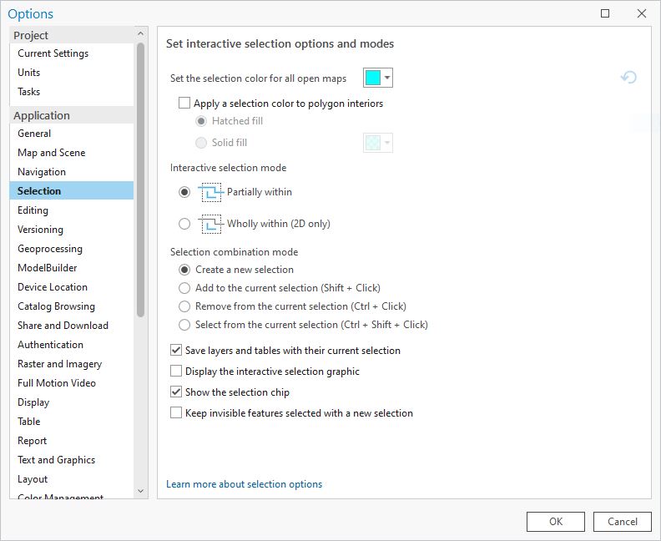
Task: Open the selection color dropdown arrow
Action: tap(387, 78)
